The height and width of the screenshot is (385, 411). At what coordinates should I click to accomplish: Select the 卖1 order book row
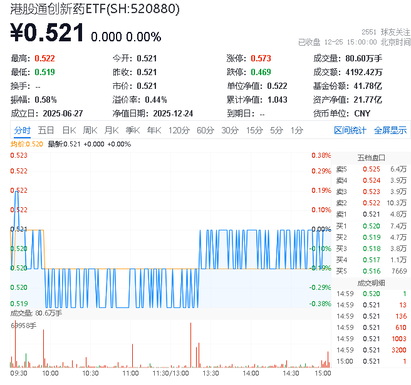pos(372,214)
